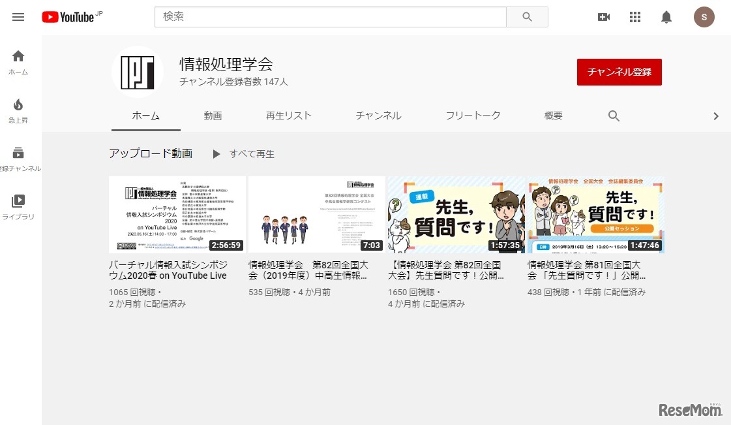Open the notifications bell

coord(666,17)
